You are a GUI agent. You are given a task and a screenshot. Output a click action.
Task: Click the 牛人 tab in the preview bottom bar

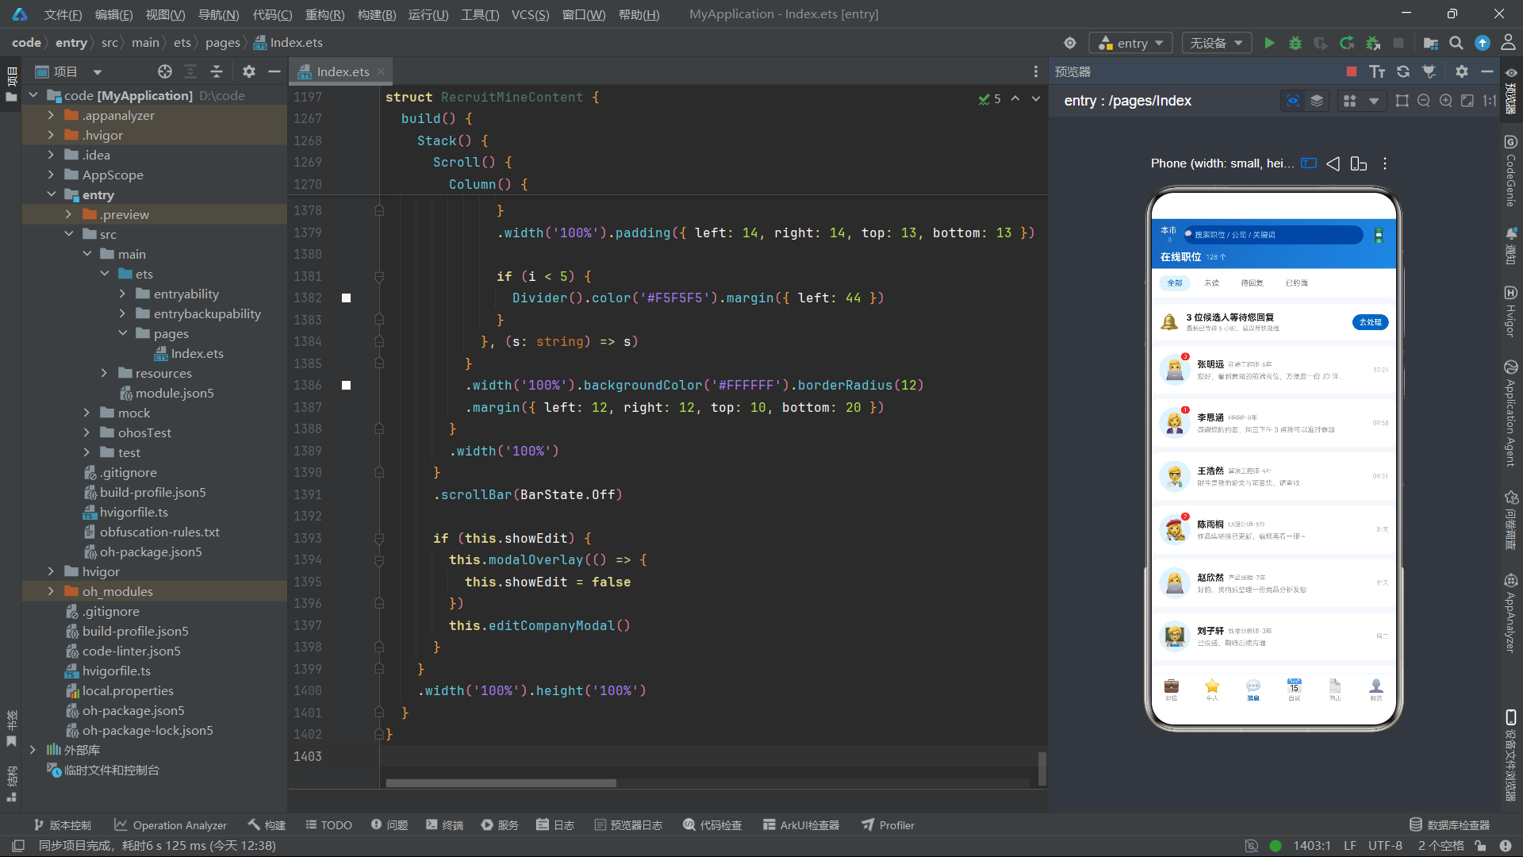pyautogui.click(x=1212, y=690)
